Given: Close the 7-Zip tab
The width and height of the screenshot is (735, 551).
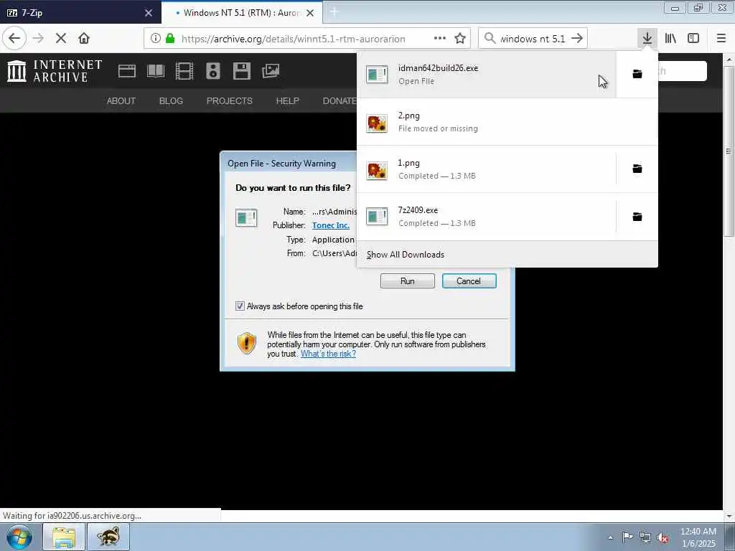Looking at the screenshot, I should point(149,13).
